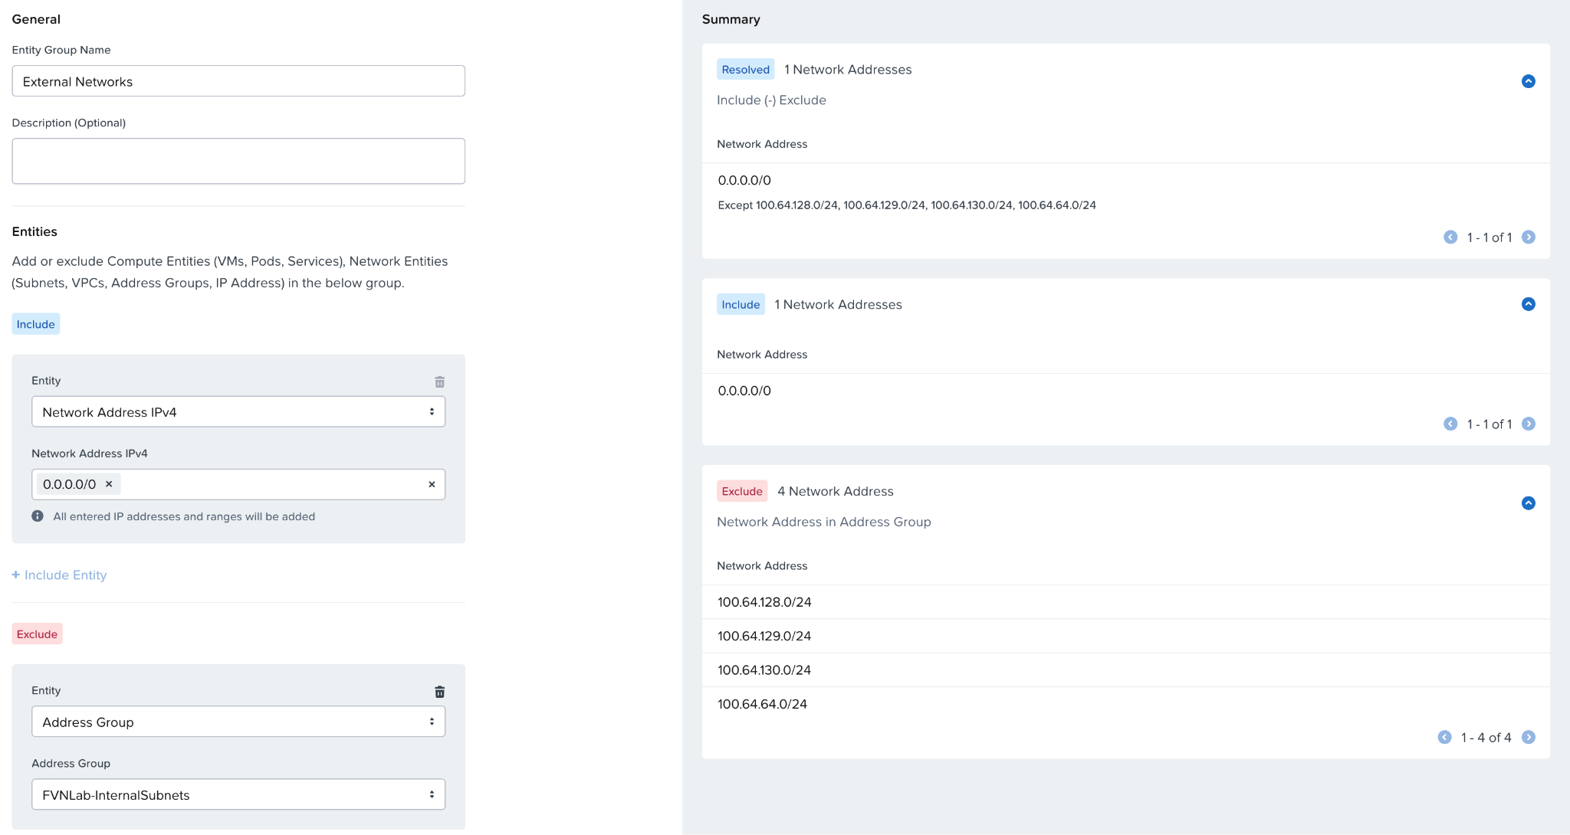Click the Description text box
Image resolution: width=1570 pixels, height=835 pixels.
tap(238, 161)
